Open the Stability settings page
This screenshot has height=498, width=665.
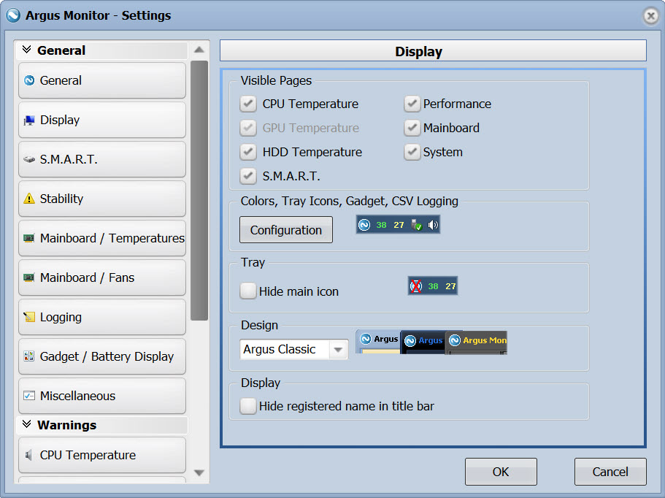pos(102,199)
